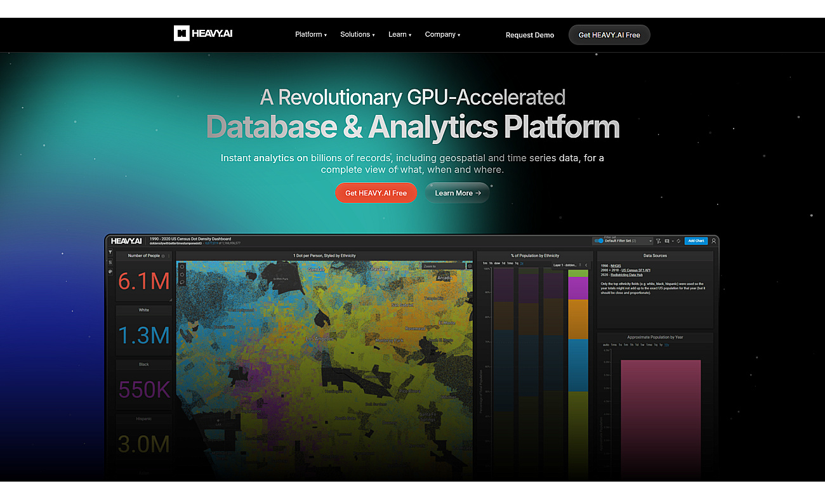Expand the Solutions menu
The height and width of the screenshot is (500, 825).
(x=357, y=35)
